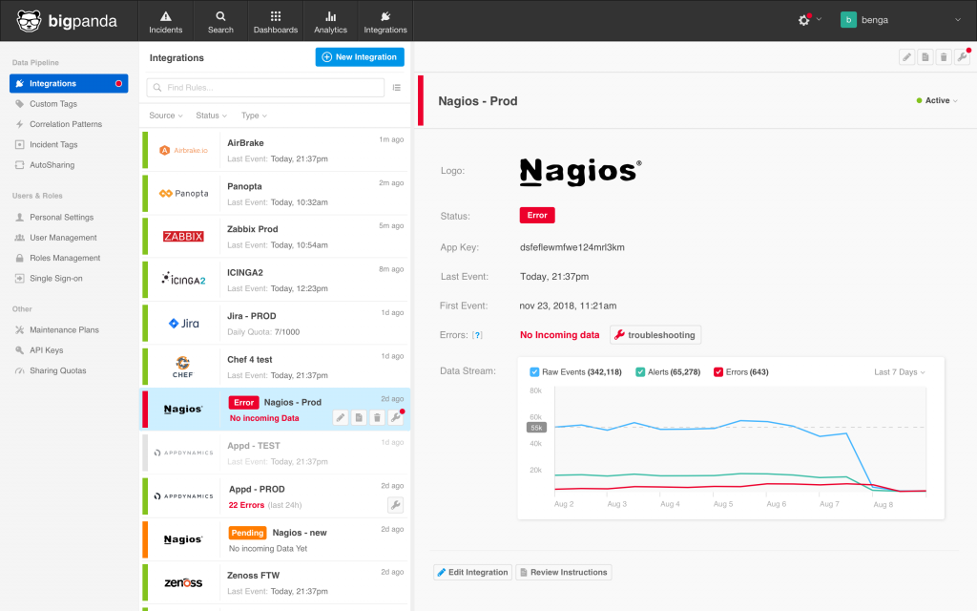Click trash icon on Nagios - Prod row

click(x=377, y=418)
